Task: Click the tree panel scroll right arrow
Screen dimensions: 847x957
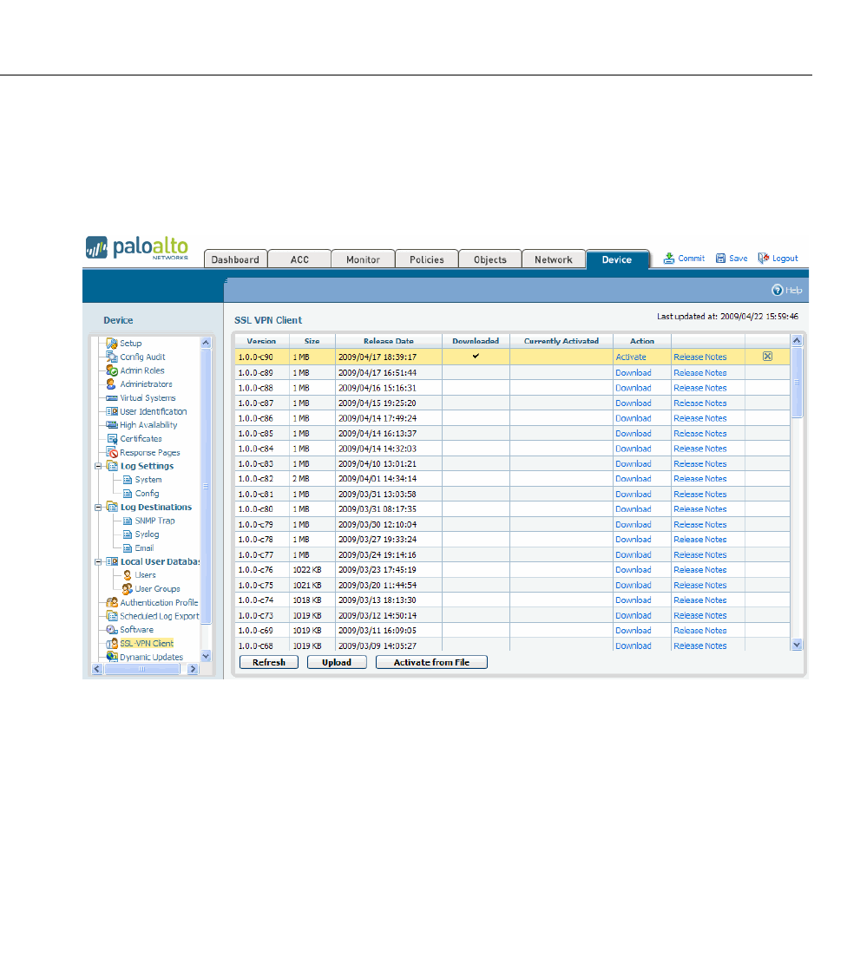Action: (193, 669)
